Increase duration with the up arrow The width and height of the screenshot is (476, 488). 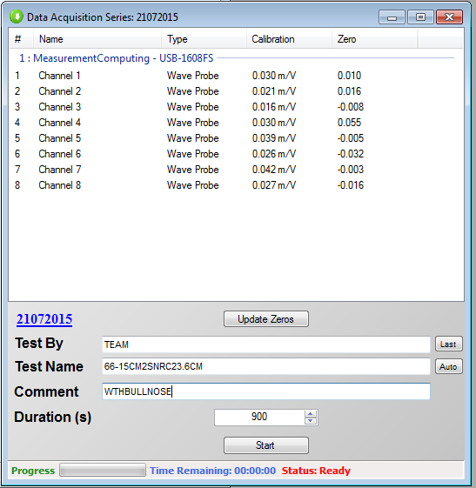click(311, 414)
